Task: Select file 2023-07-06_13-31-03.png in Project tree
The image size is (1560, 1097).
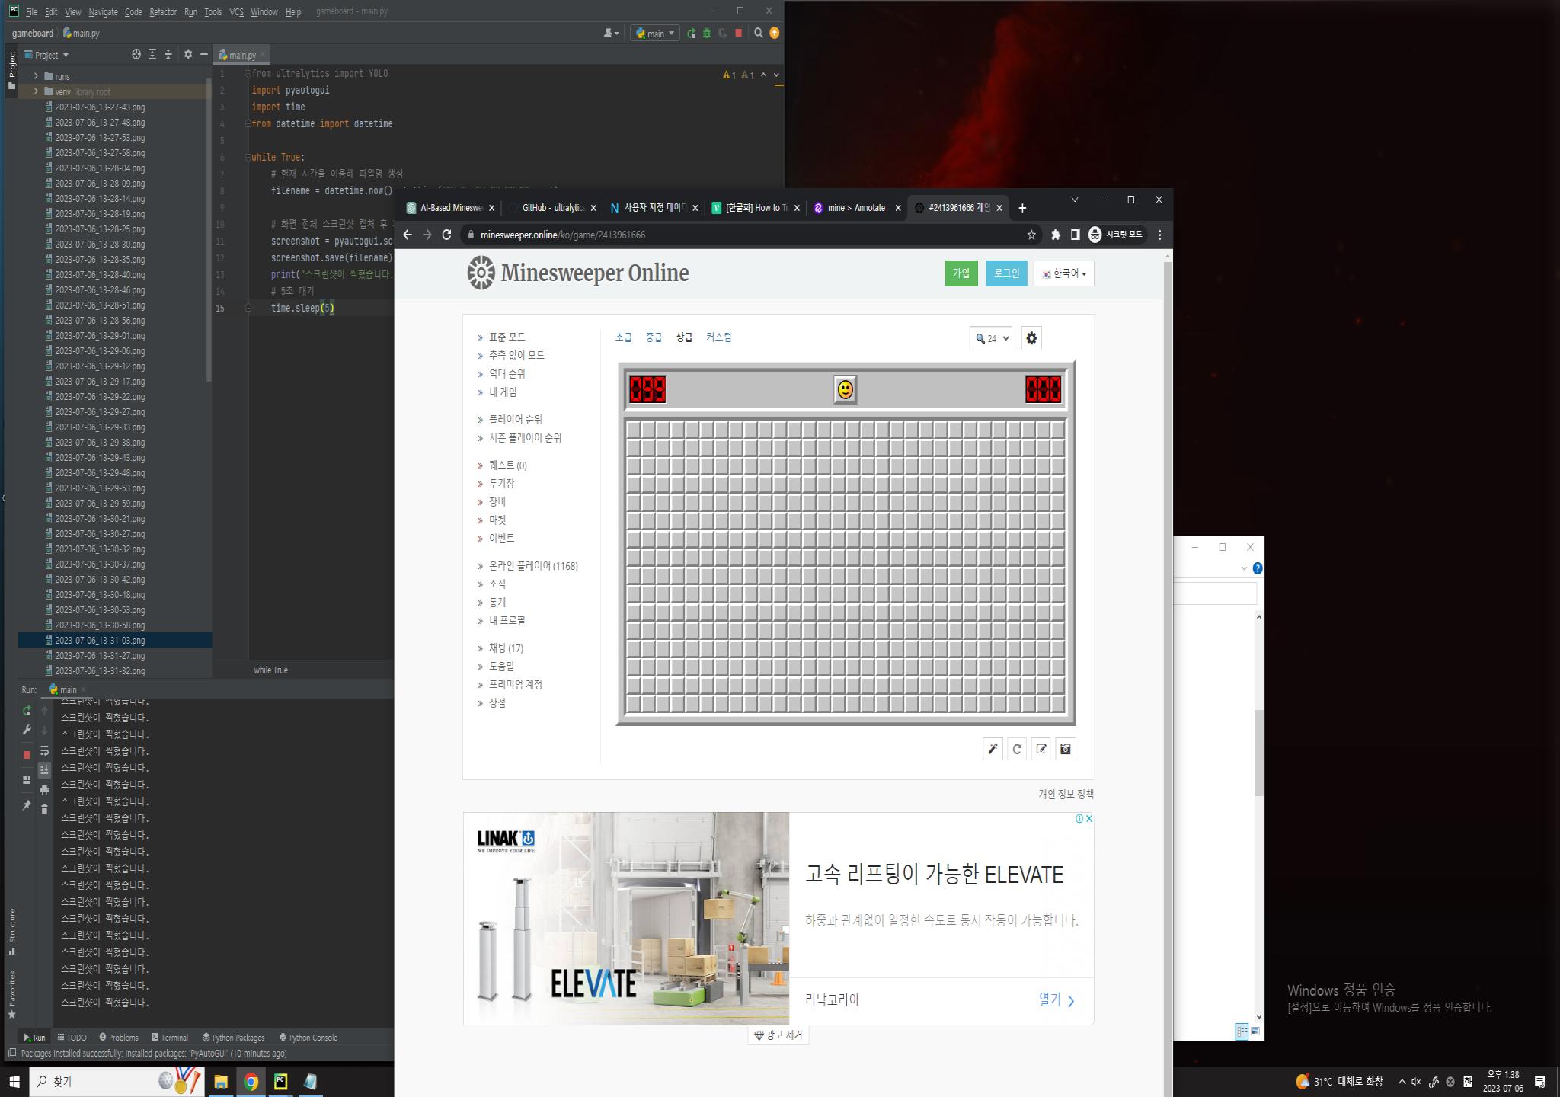Action: tap(100, 641)
